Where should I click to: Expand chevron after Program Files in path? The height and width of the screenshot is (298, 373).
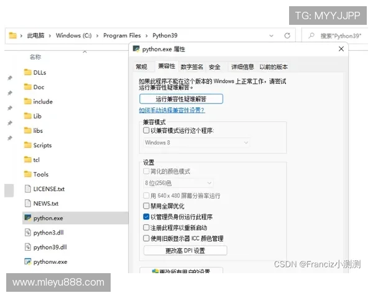coord(147,36)
